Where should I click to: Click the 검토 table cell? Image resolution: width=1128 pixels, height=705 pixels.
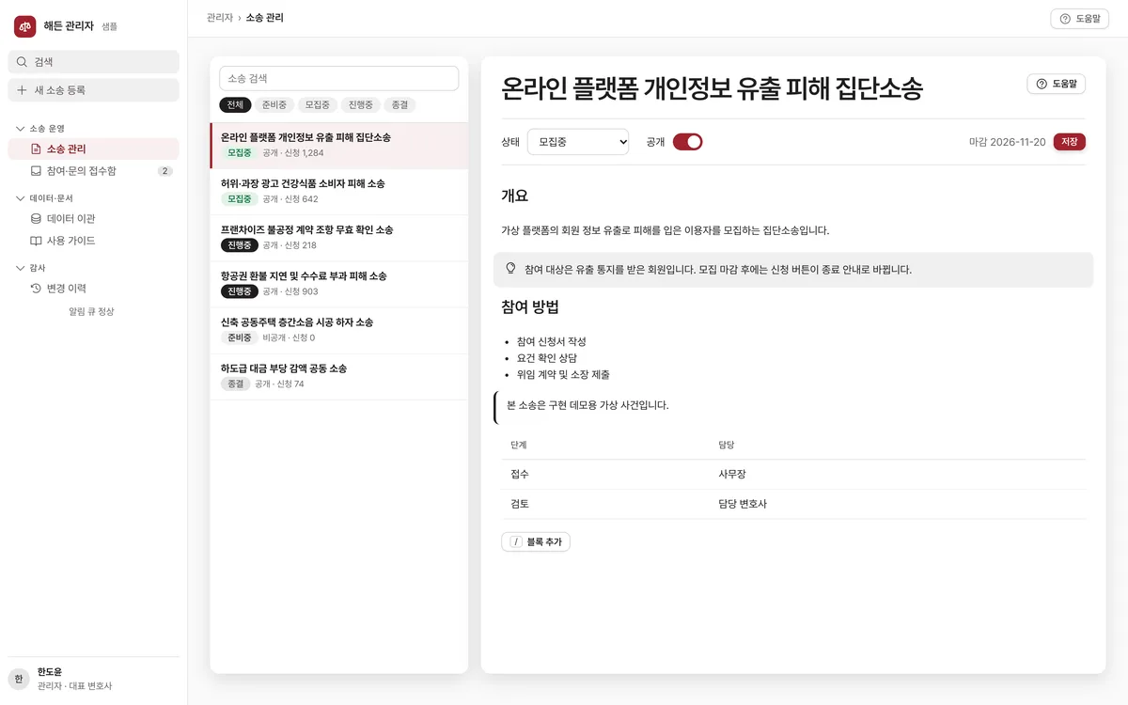pos(520,504)
